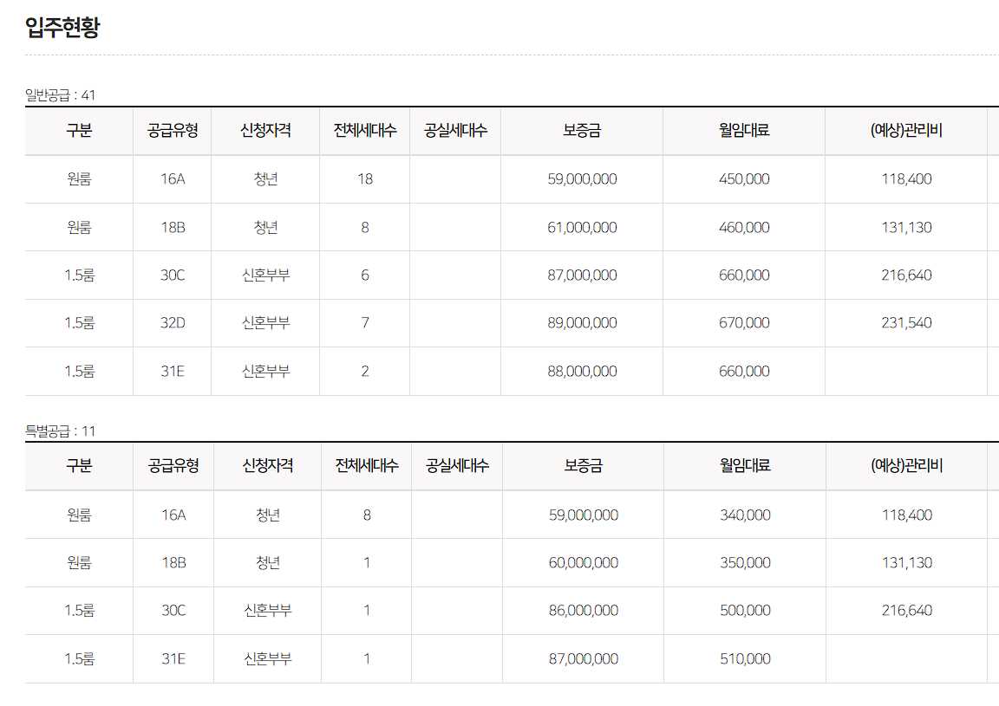Click the 공실세대수 header in special supply table
The image size is (999, 706).
pos(457,466)
